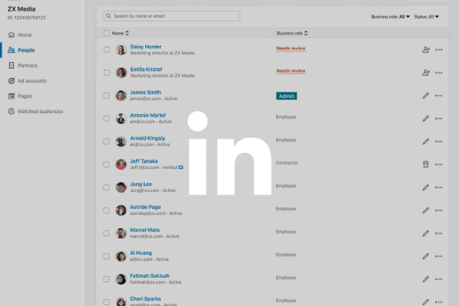The image size is (459, 306).
Task: Open the Status filter dropdown
Action: (x=426, y=17)
